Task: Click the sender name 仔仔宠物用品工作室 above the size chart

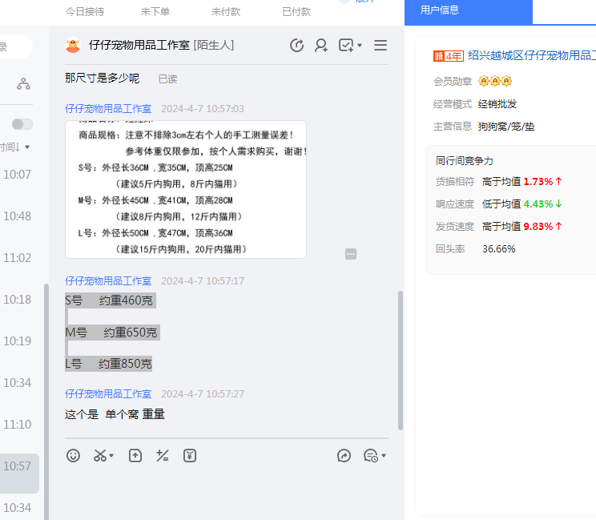Action: [108, 109]
